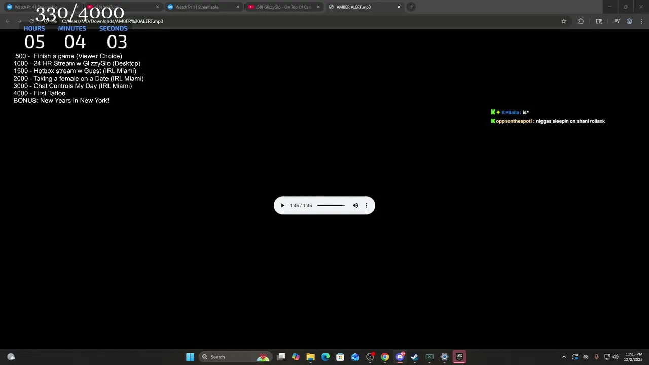Switch to GlizzyGlo On Top Of Cars tab

coord(284,7)
